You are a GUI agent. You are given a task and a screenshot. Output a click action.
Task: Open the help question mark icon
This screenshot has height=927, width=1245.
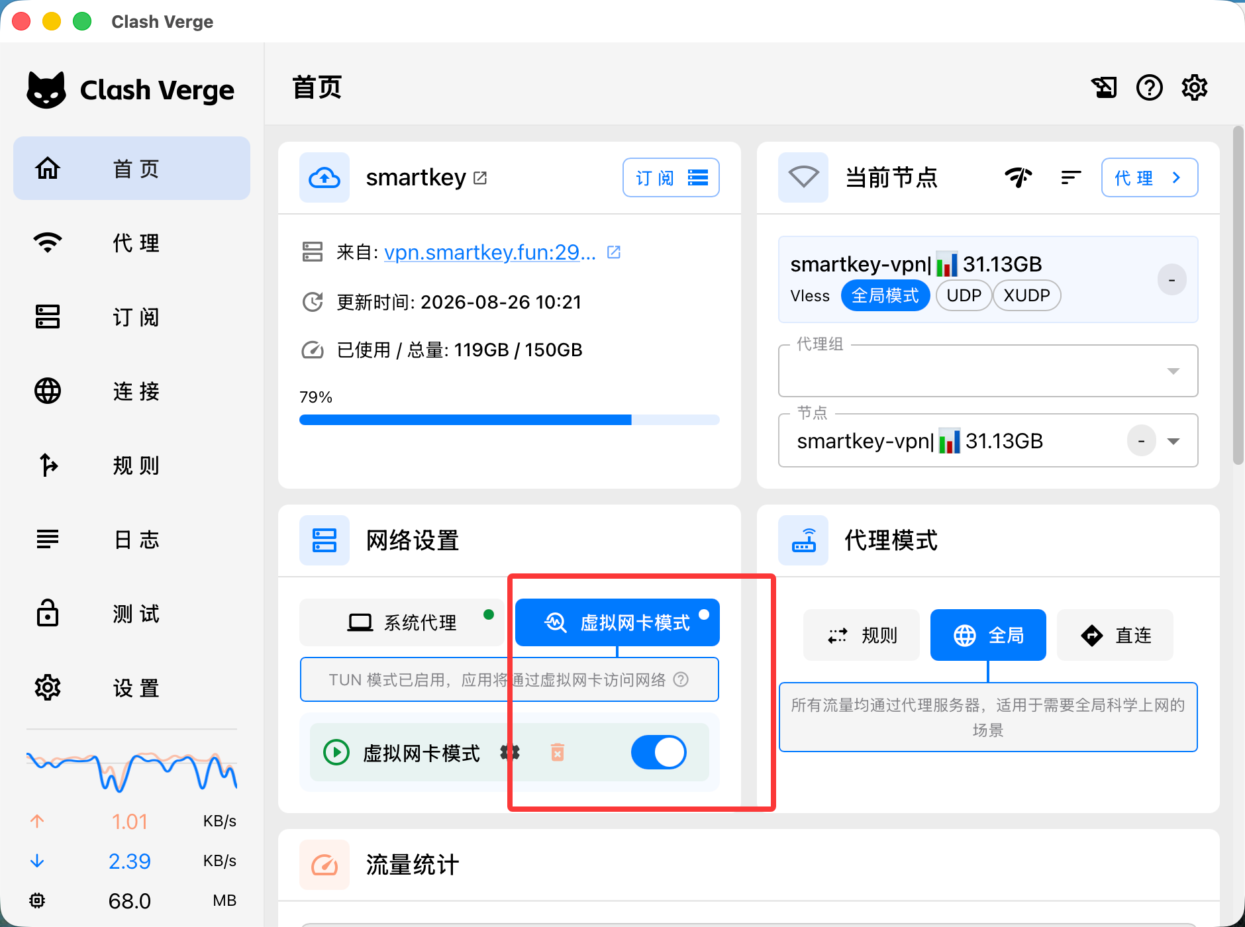click(x=1150, y=87)
